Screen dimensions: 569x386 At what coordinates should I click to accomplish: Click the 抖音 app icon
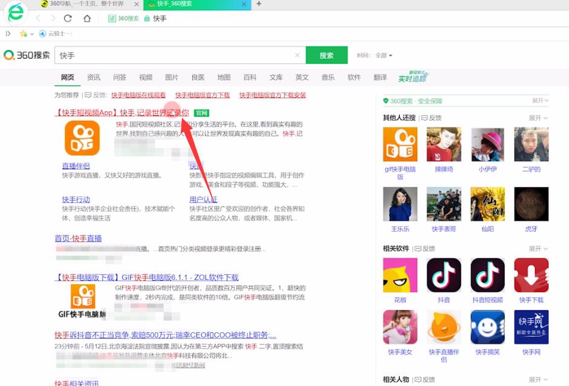[x=444, y=275]
